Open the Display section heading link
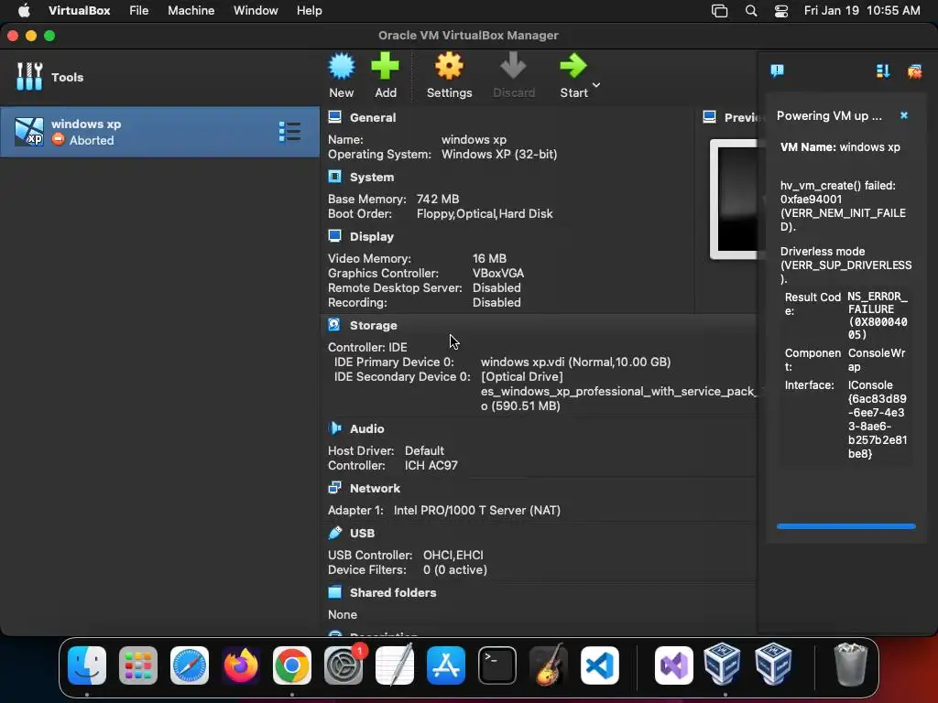Screen dimensions: 938x703 (372, 237)
